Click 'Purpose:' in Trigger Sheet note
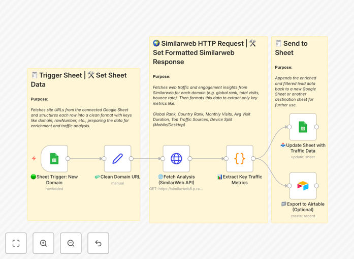354x259 pixels. [x=40, y=99]
